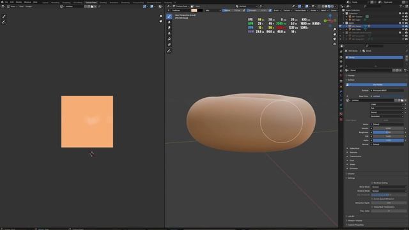This screenshot has height=230, width=409.
Task: Switch perspective/orthographic view gizmo
Action: (335, 44)
